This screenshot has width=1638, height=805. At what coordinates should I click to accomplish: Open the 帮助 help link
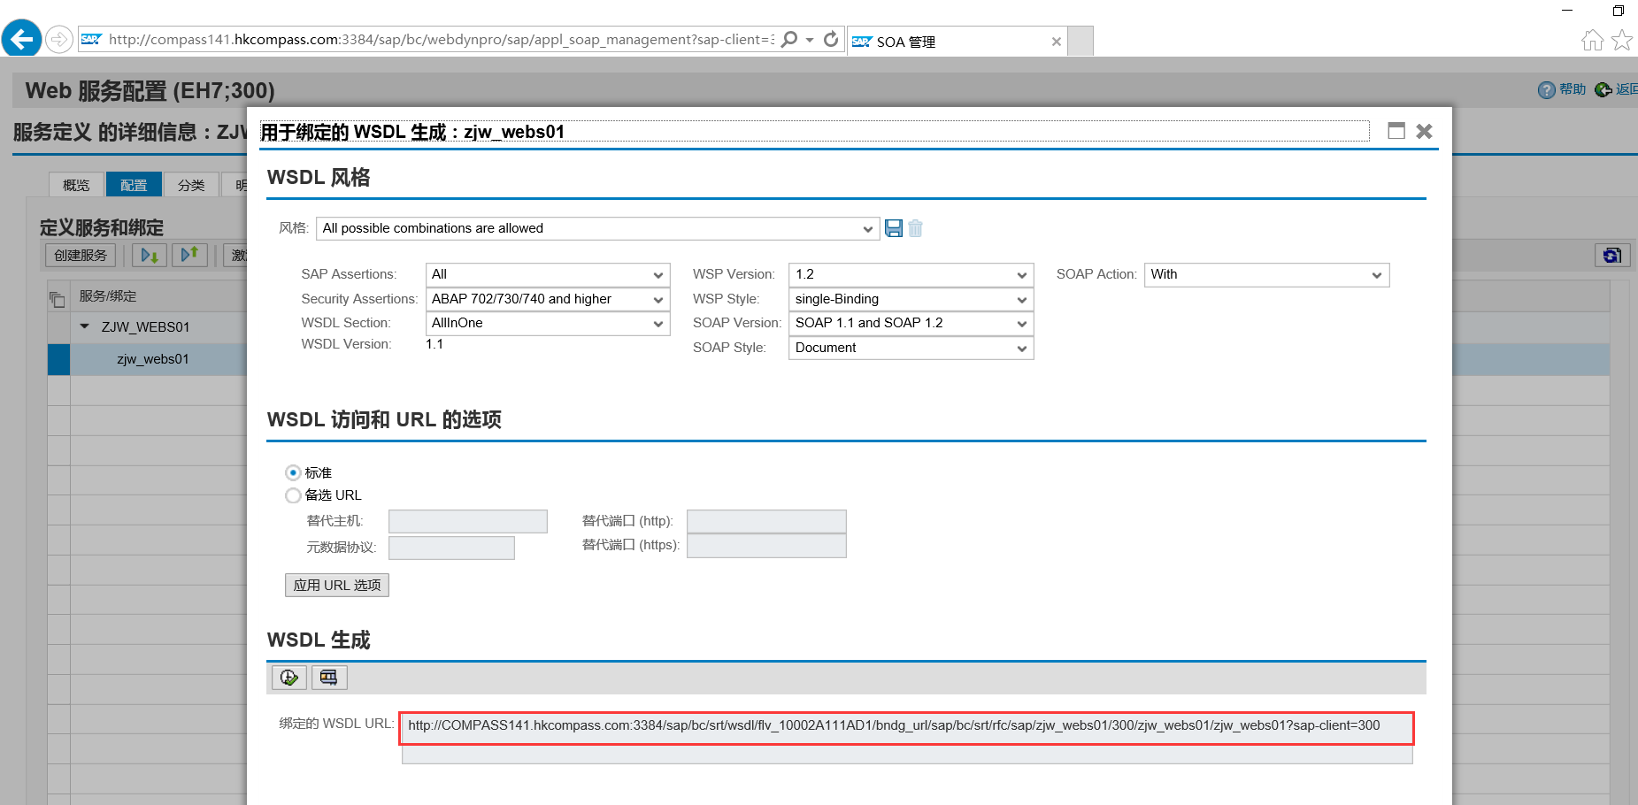1562,89
